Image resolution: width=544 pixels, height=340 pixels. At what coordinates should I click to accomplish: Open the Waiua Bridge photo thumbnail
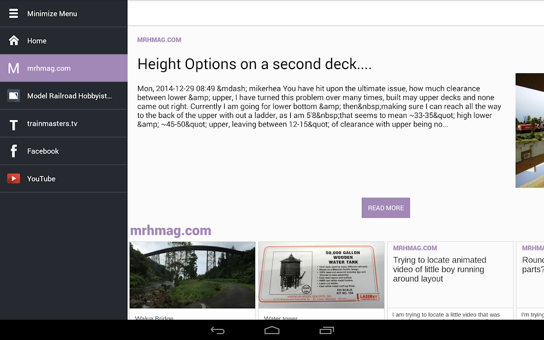point(192,275)
